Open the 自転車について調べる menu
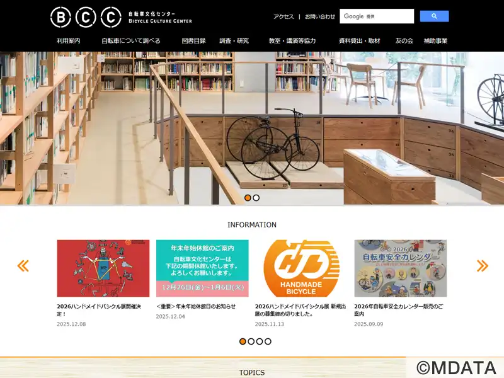Screen dimensions: 504x378 coord(131,41)
